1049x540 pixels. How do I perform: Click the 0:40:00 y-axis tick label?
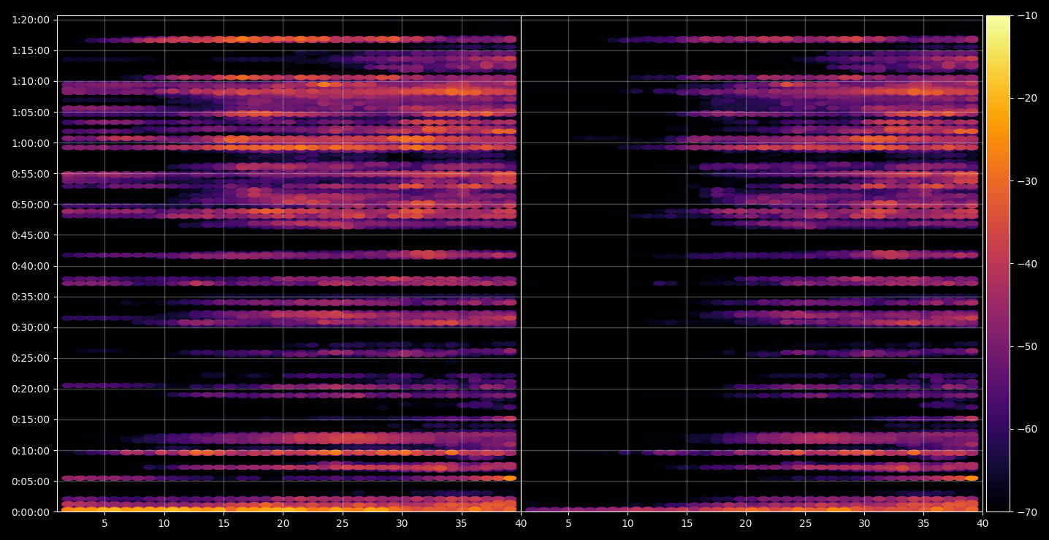click(x=31, y=265)
